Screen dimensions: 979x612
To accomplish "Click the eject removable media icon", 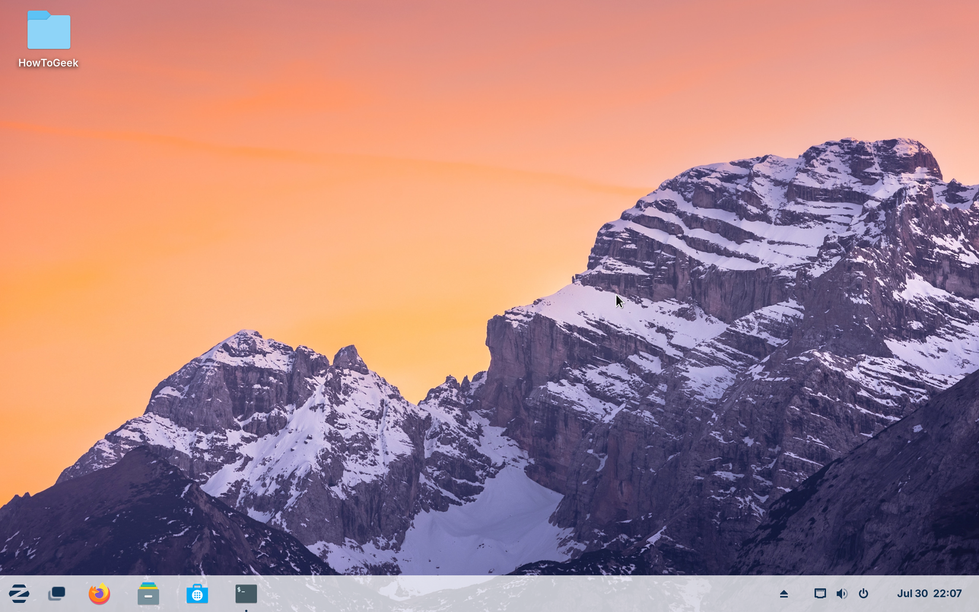I will click(784, 593).
